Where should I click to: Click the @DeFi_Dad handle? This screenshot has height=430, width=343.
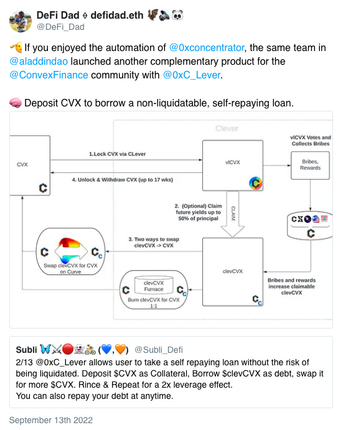tap(60, 27)
